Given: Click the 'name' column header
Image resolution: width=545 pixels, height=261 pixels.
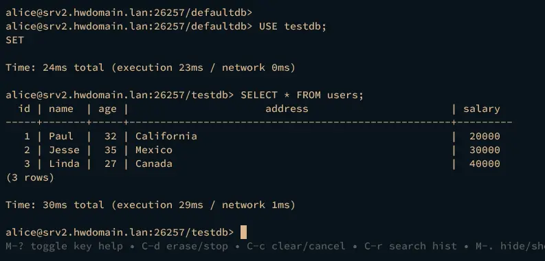Looking at the screenshot, I should (x=61, y=109).
